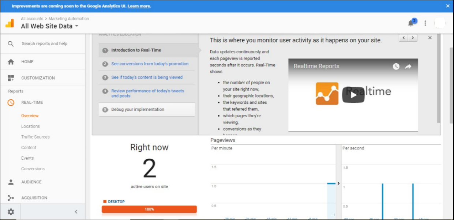Open Admin settings gear icon
454x220 pixels.
click(11, 212)
